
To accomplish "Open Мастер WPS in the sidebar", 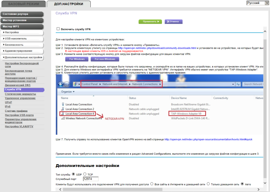I will [22, 27].
